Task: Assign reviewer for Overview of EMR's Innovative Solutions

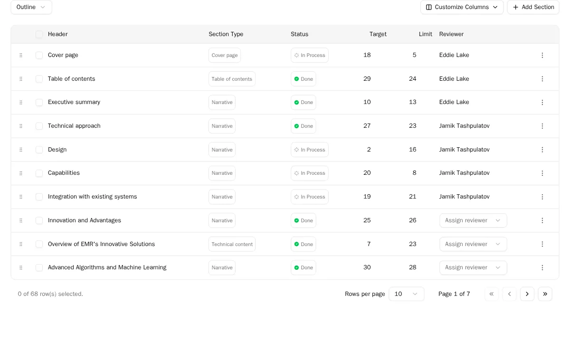Action: (x=473, y=244)
